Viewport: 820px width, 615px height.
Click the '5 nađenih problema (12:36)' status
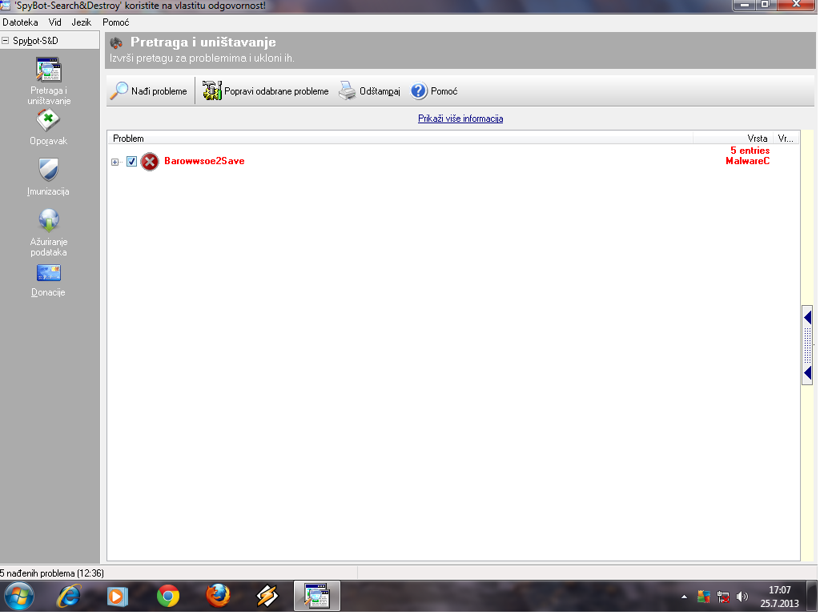[x=52, y=573]
